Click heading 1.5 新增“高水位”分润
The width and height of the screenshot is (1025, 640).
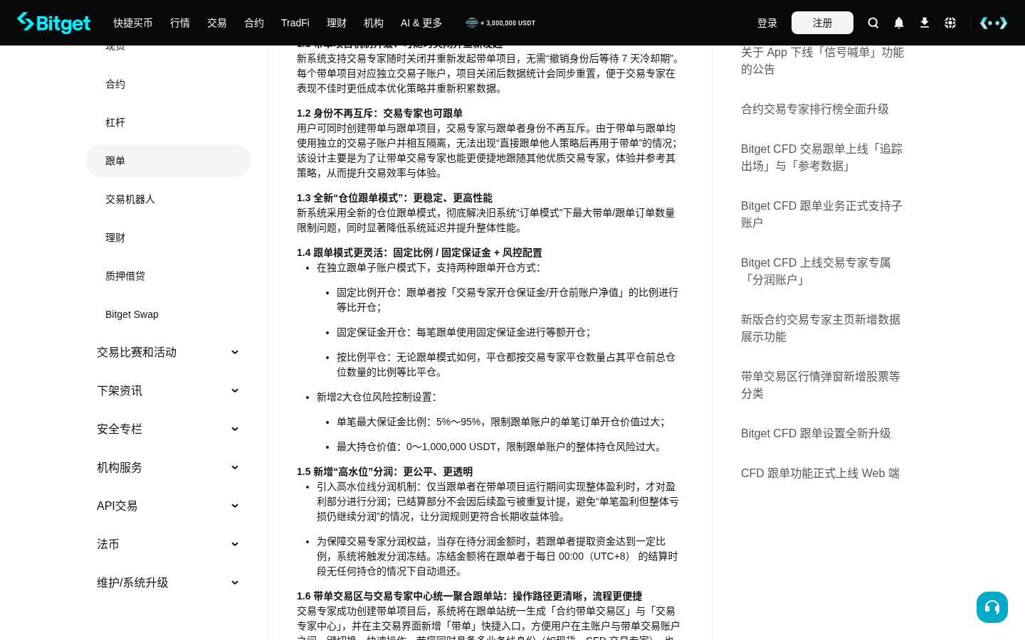point(384,471)
